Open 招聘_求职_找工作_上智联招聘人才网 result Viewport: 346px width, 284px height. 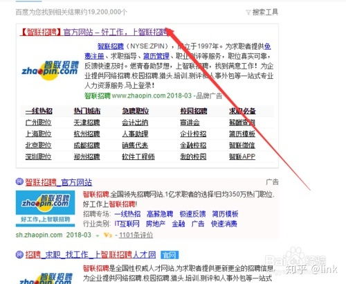pos(91,255)
